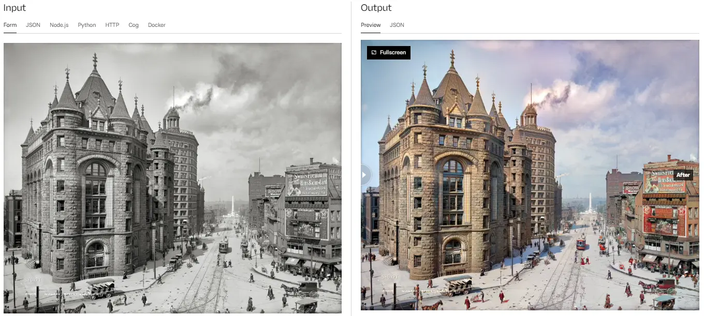Click the colorized output photo
Image resolution: width=704 pixels, height=316 pixels.
[x=530, y=175]
